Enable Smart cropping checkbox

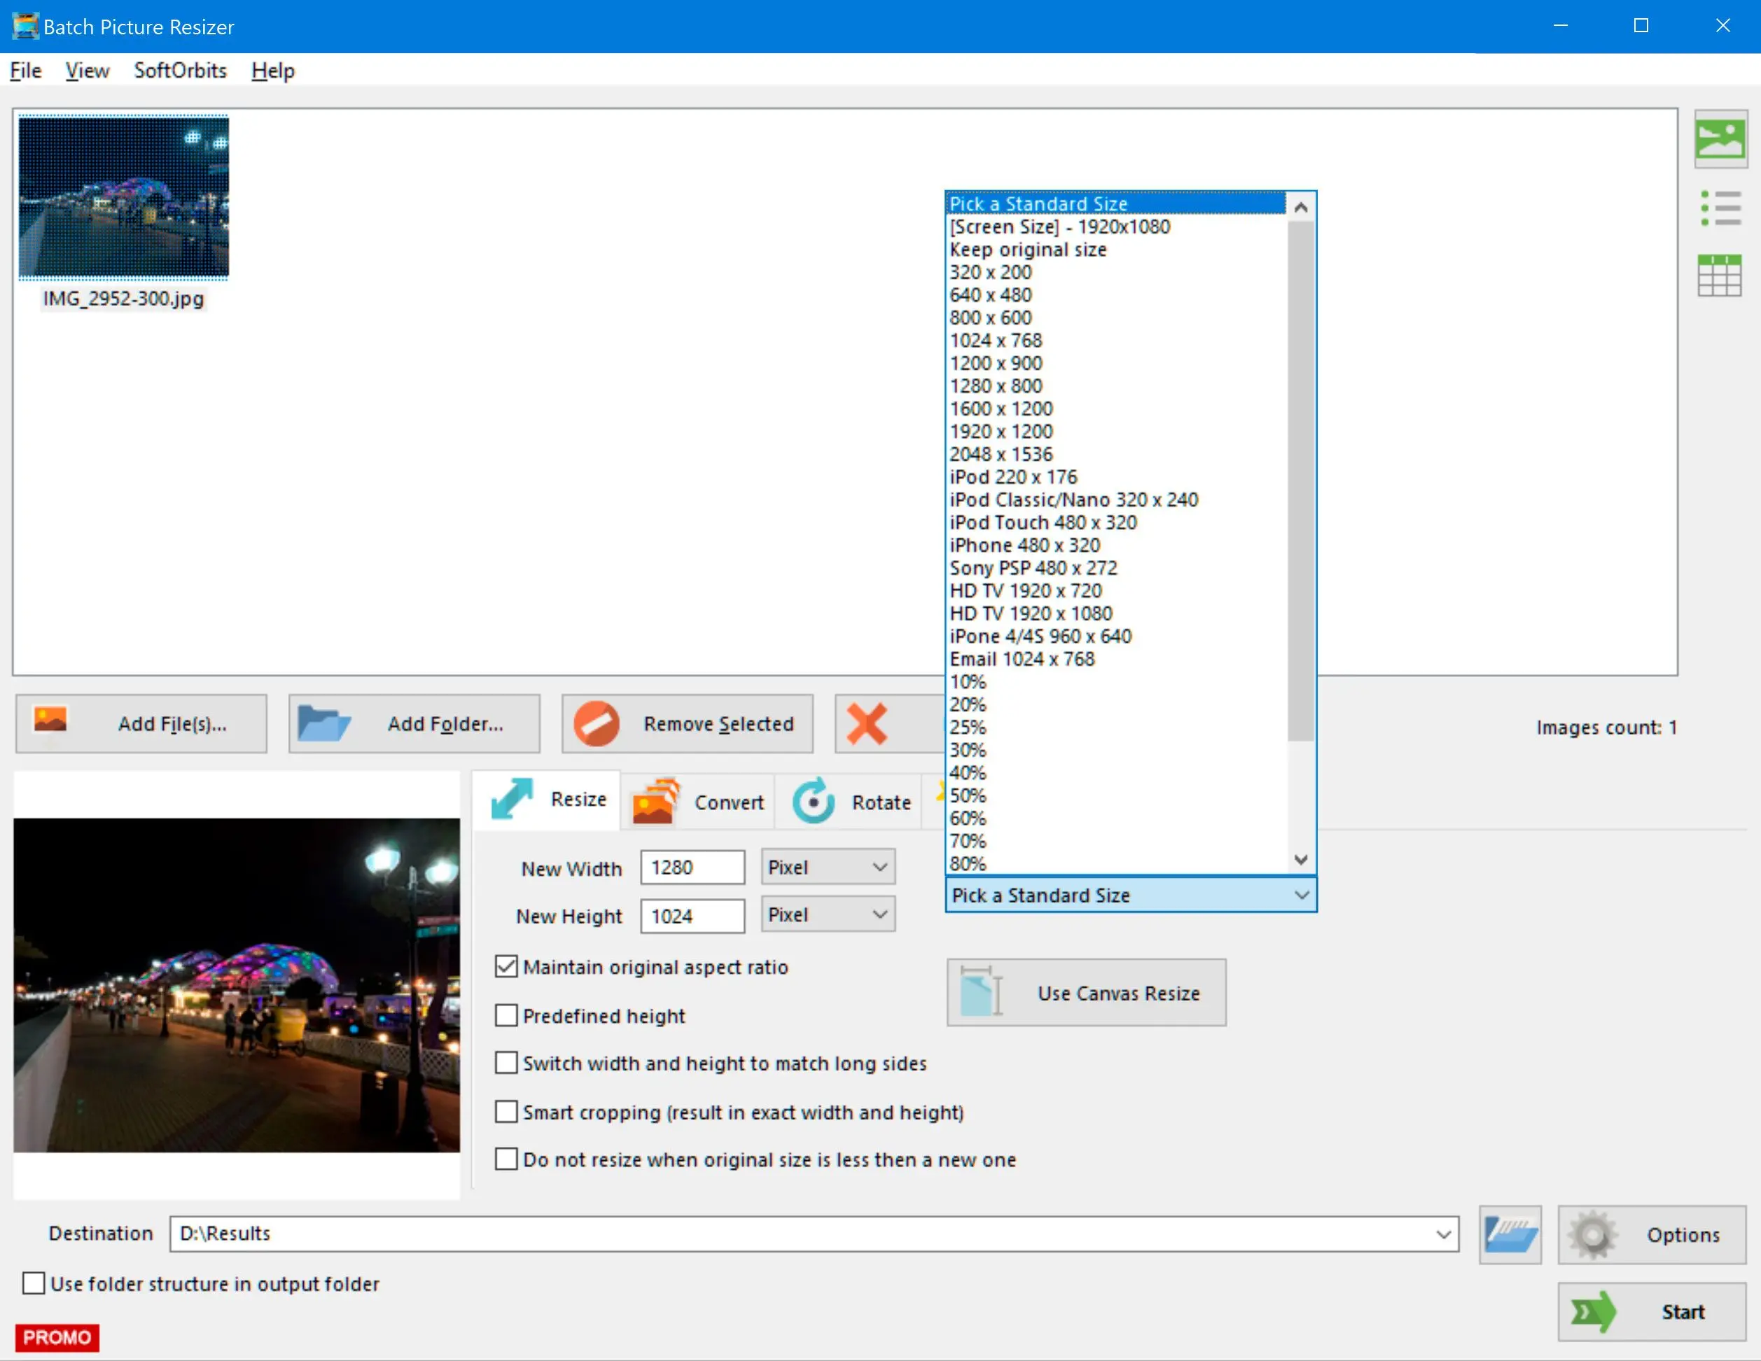click(x=506, y=1112)
